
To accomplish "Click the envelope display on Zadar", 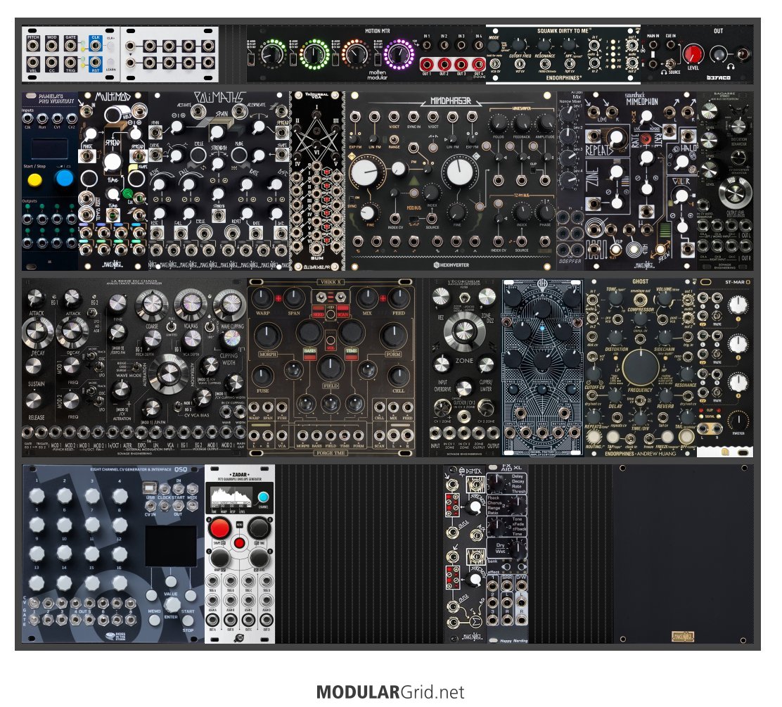I will click(232, 498).
